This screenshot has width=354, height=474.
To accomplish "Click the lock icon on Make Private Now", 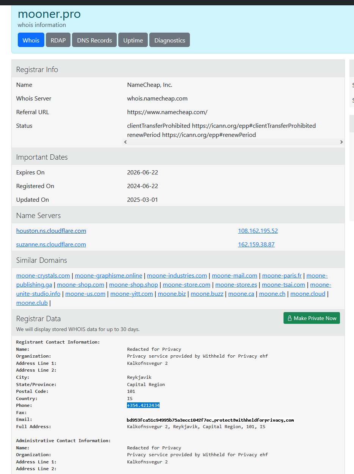I will coord(290,319).
